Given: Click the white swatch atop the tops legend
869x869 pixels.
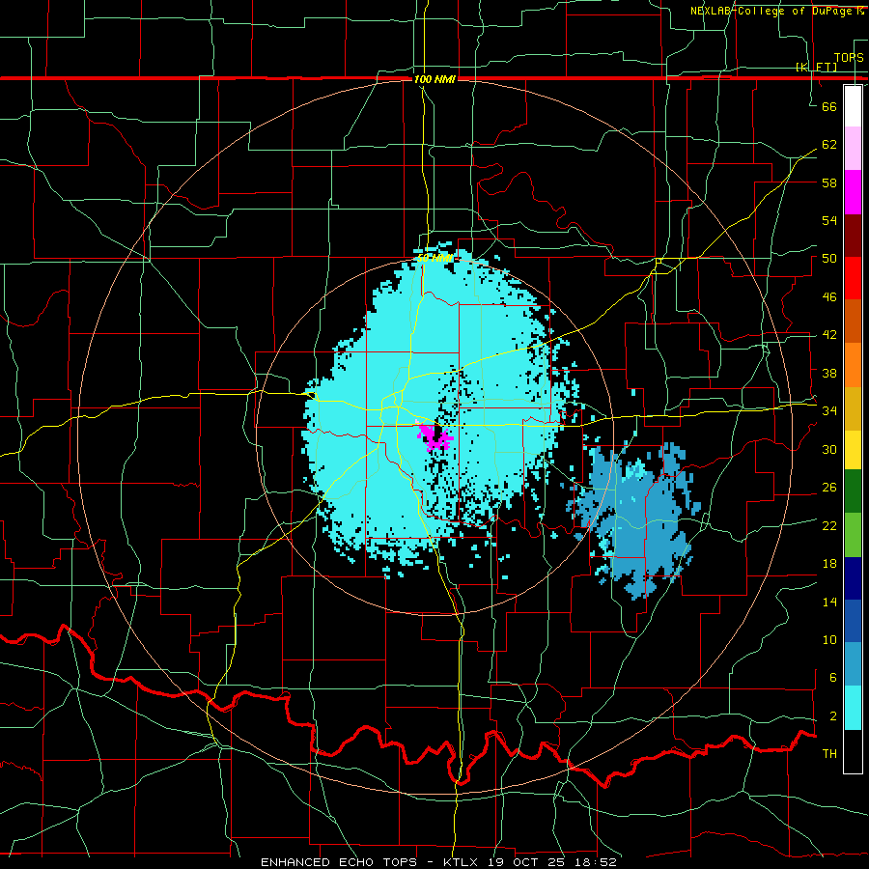Looking at the screenshot, I should coord(853,106).
